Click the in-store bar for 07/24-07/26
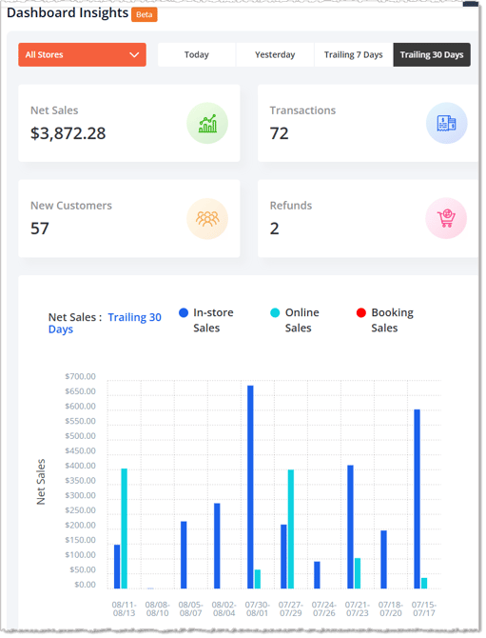The width and height of the screenshot is (486, 638). pyautogui.click(x=317, y=575)
